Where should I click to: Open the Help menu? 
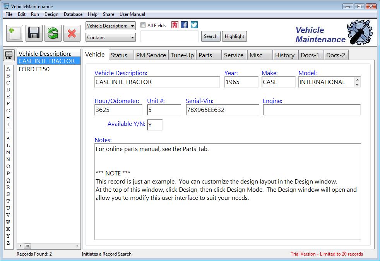pos(92,14)
